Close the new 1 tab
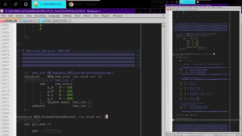The image size is (242, 136). (38, 21)
